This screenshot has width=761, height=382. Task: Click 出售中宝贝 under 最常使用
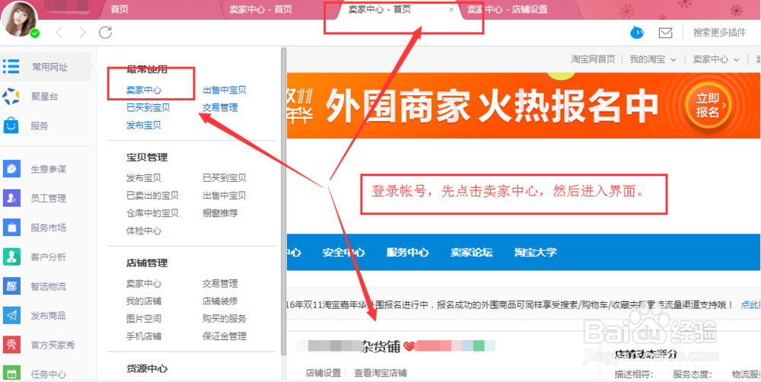(x=224, y=90)
